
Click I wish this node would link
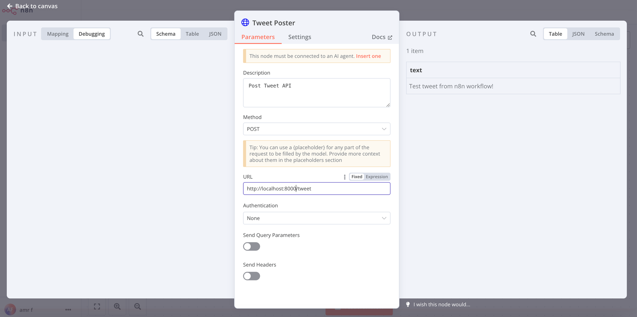click(442, 305)
